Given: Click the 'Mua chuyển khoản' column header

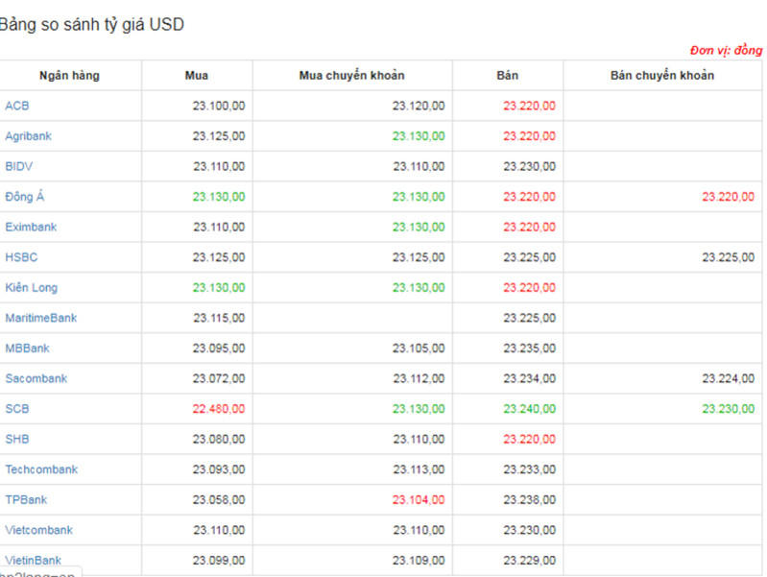Looking at the screenshot, I should [x=351, y=76].
